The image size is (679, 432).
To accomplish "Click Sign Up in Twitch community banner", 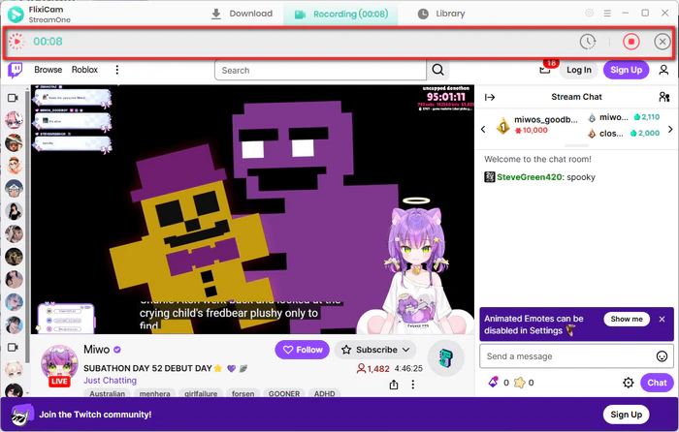I will click(626, 415).
